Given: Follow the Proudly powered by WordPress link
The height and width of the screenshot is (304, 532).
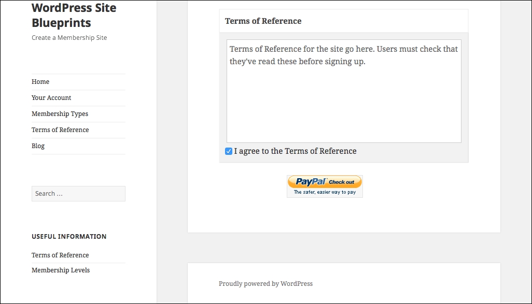Looking at the screenshot, I should point(265,284).
